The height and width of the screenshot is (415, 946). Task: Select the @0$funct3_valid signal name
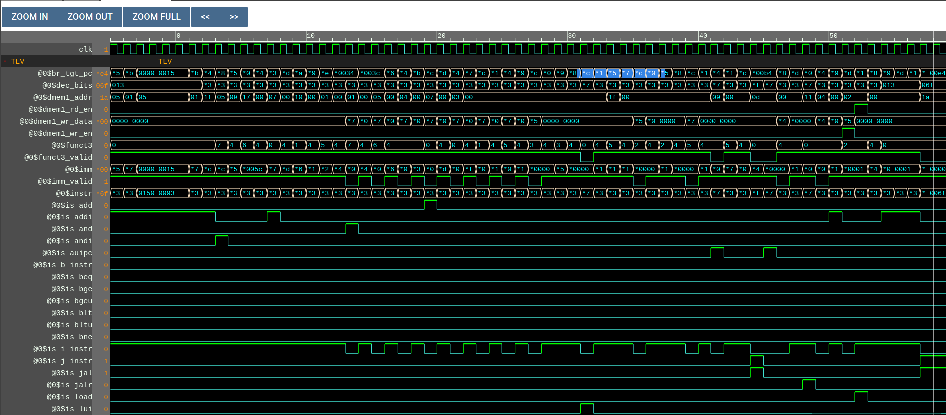pyautogui.click(x=58, y=157)
